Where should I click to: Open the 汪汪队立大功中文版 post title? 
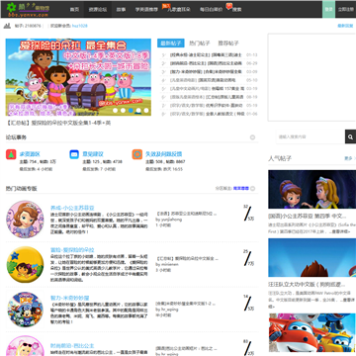(x=307, y=285)
